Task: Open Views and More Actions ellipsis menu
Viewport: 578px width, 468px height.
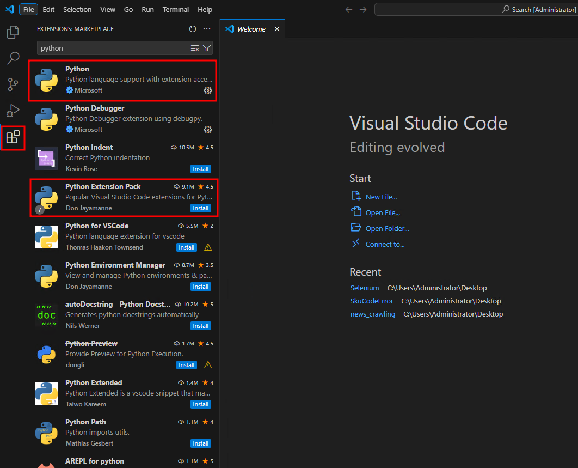Action: tap(207, 29)
